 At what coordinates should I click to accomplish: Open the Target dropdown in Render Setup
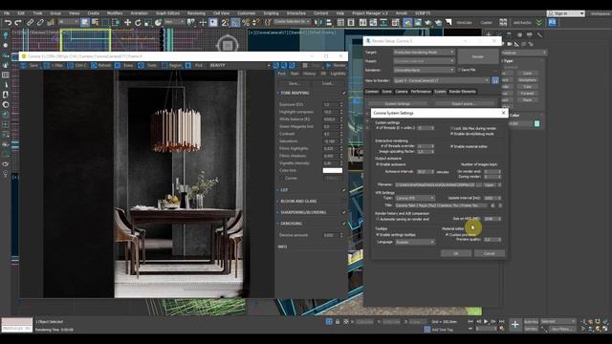coord(424,52)
